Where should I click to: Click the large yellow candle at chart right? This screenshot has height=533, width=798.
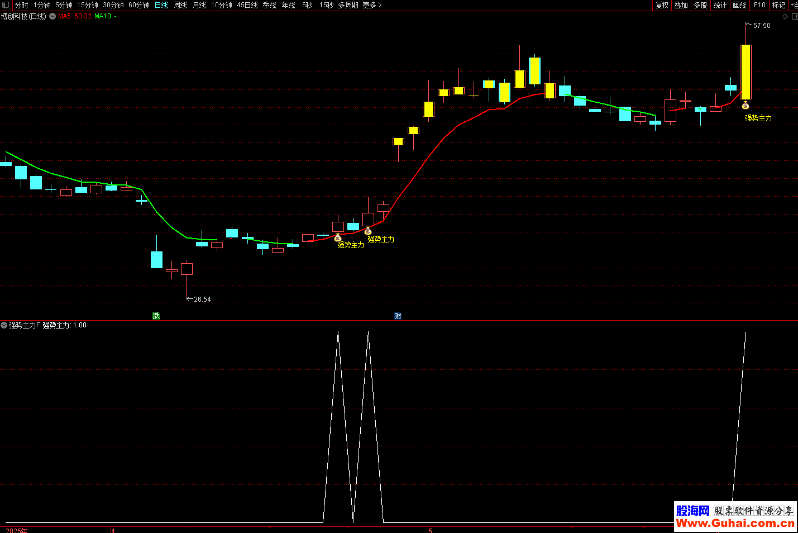click(746, 72)
